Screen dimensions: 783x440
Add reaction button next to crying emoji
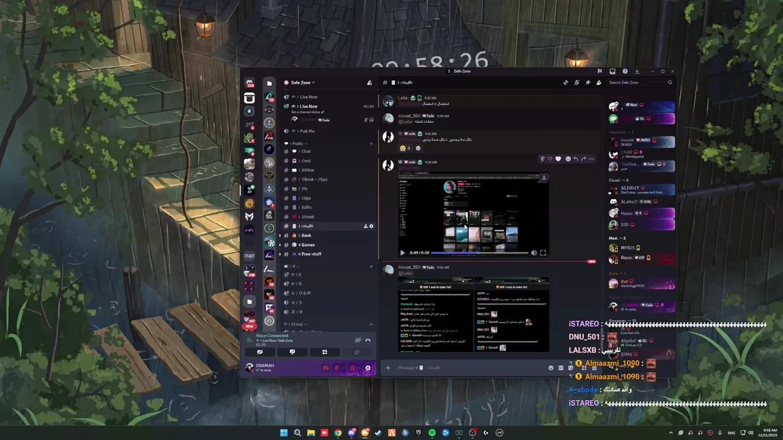[x=418, y=148]
